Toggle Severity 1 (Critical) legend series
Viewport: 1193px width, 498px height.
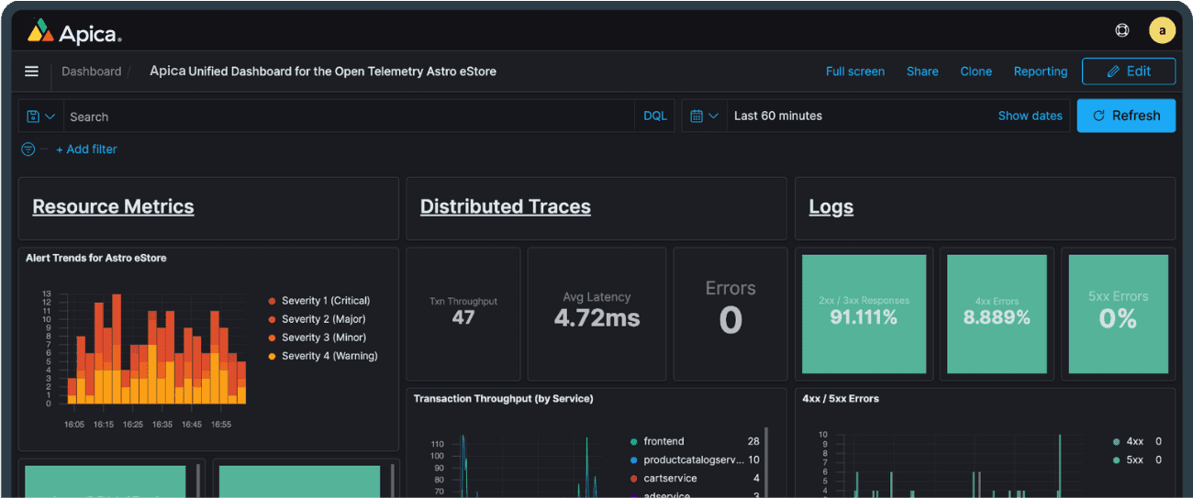pos(325,301)
